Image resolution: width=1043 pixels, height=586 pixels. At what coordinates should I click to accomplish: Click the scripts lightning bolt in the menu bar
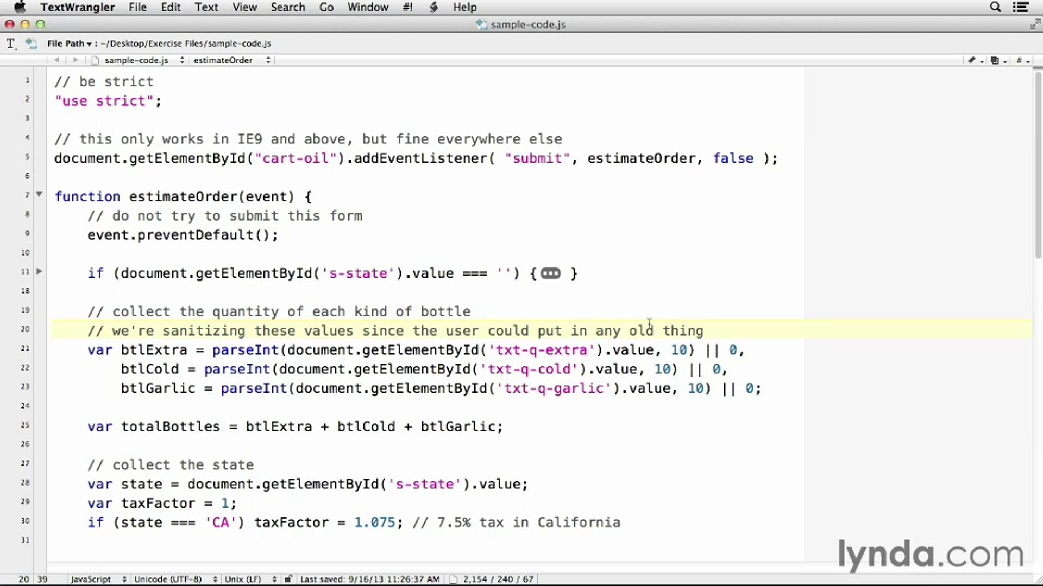433,7
